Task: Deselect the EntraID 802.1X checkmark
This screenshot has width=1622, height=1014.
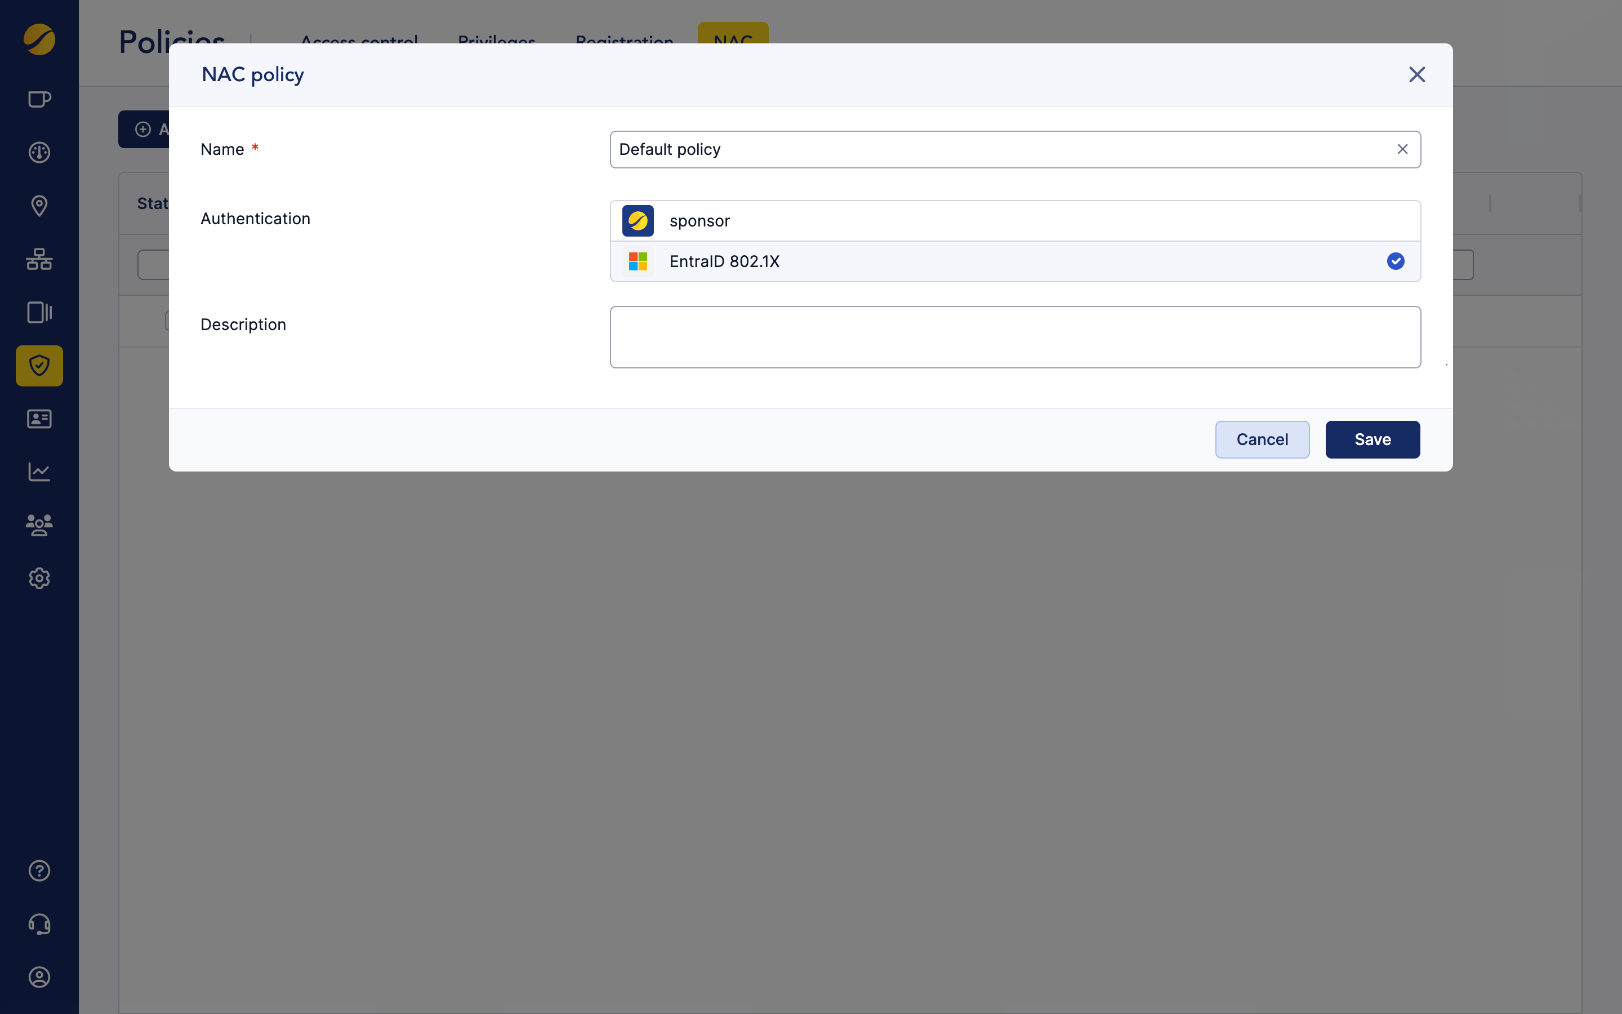Action: pyautogui.click(x=1396, y=261)
